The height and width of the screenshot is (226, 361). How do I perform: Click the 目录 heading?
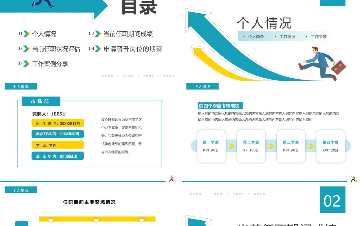(x=139, y=7)
